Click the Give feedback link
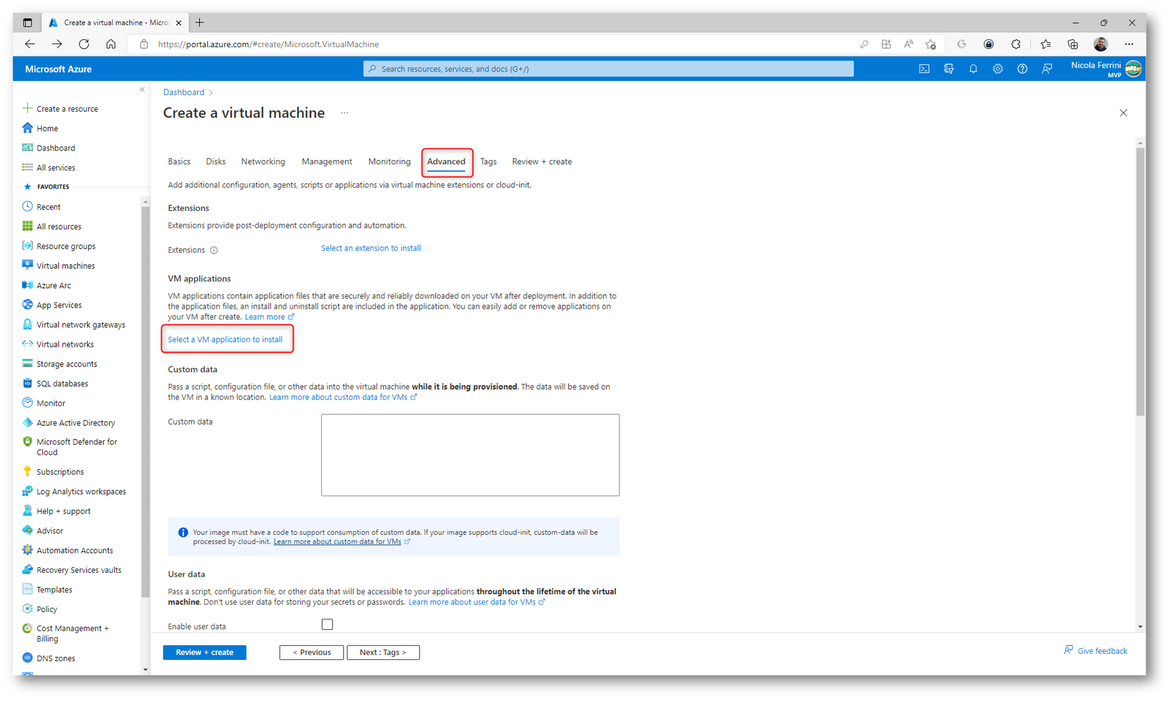This screenshot has width=1172, height=701. [x=1095, y=651]
